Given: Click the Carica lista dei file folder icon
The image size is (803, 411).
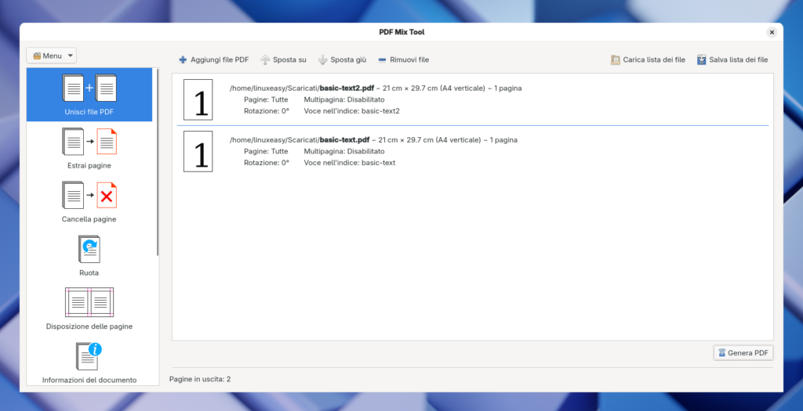Looking at the screenshot, I should 615,59.
